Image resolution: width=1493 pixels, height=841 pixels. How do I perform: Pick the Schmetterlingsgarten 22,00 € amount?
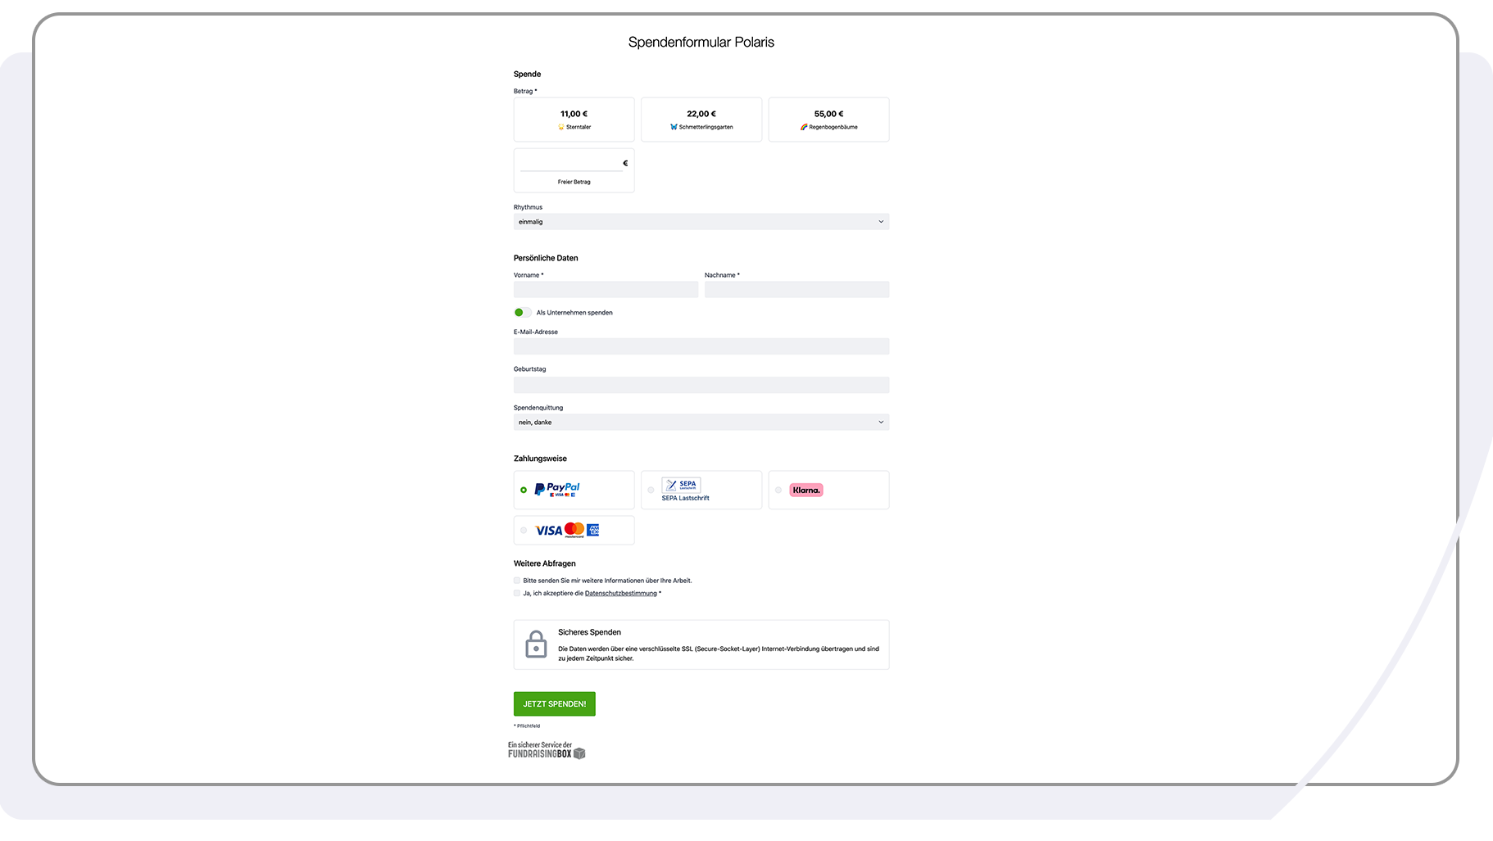pyautogui.click(x=701, y=120)
